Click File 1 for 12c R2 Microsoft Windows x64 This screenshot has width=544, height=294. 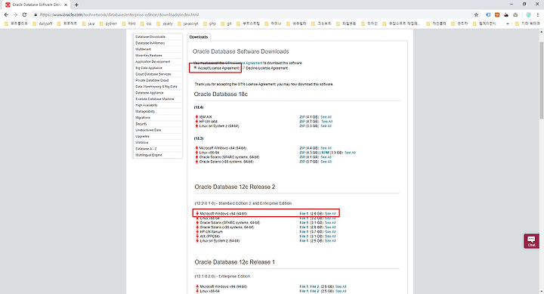[304, 213]
